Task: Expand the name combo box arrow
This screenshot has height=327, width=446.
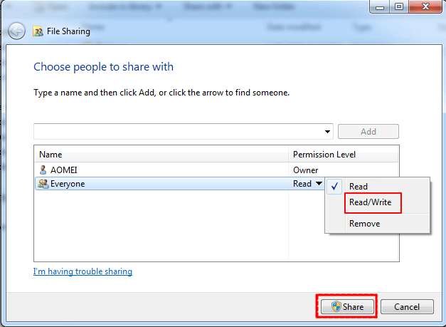Action: coord(327,132)
